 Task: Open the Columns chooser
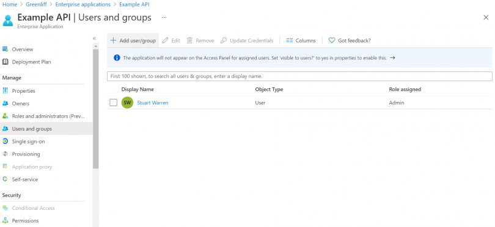[301, 40]
